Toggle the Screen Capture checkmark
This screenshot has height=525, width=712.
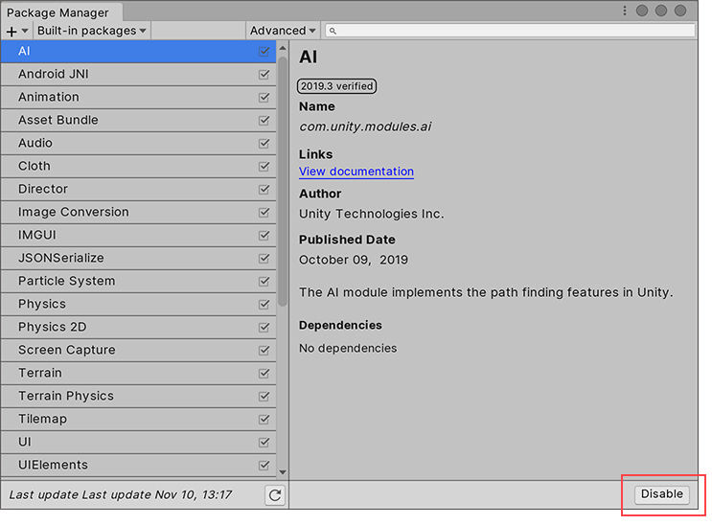click(x=264, y=350)
